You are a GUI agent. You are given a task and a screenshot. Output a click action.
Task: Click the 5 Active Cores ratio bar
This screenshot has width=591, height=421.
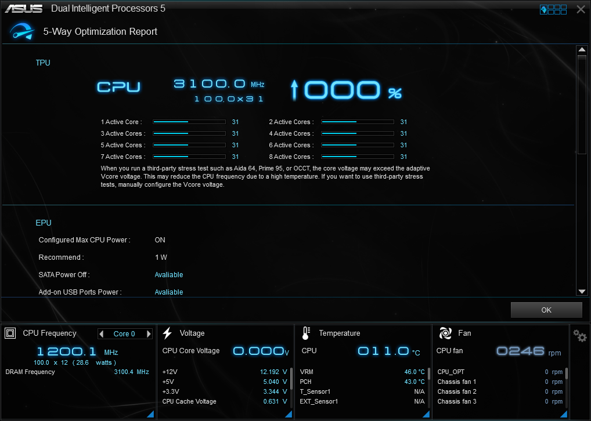point(189,145)
